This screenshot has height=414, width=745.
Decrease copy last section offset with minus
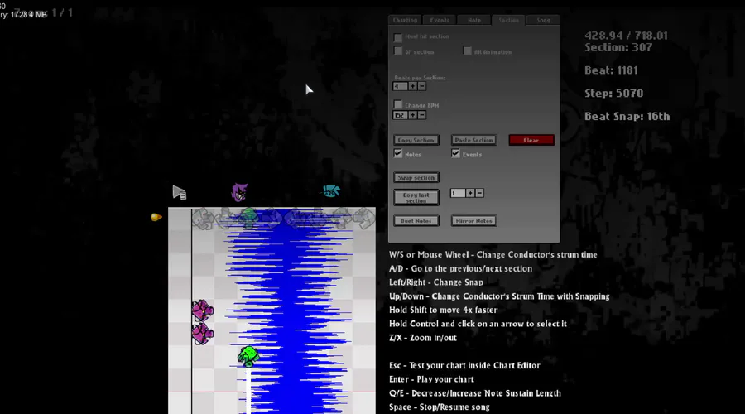click(479, 193)
